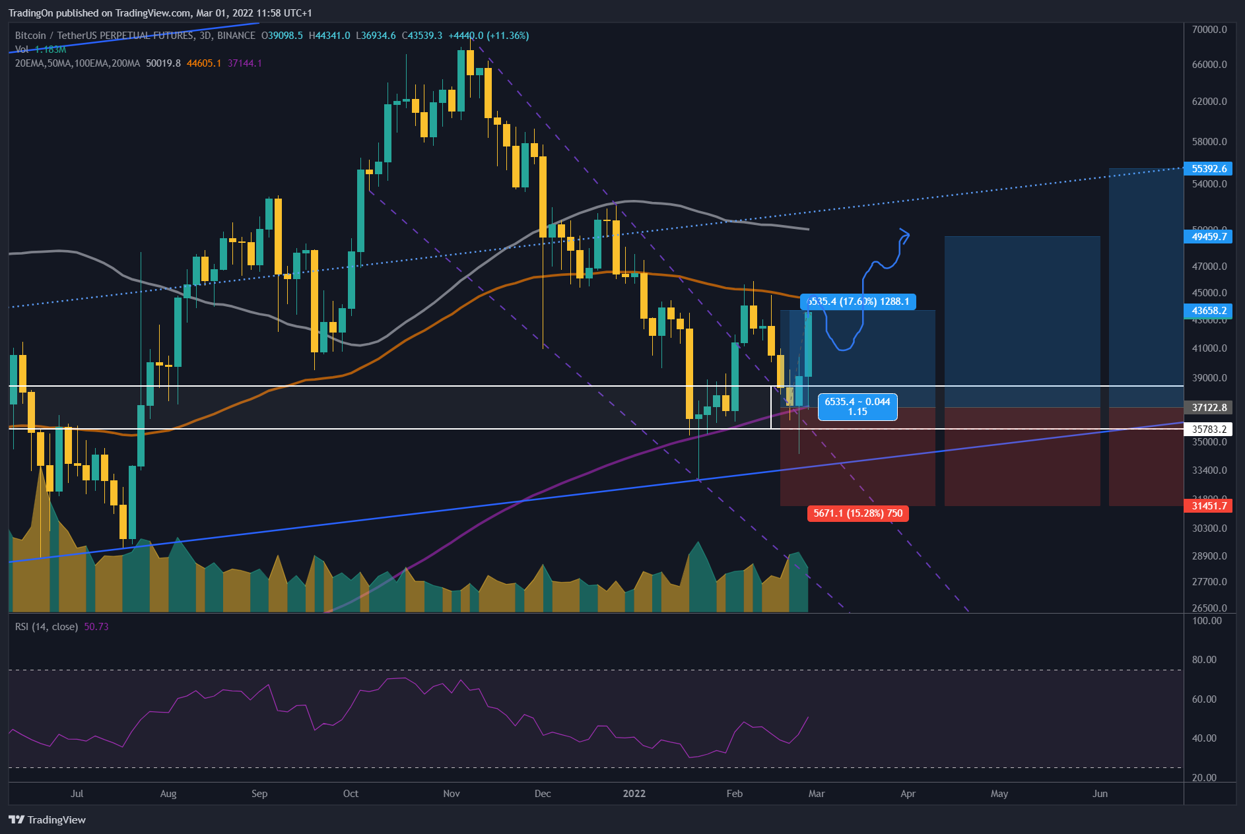Click the 30300.0 price axis tick
The width and height of the screenshot is (1245, 834).
(x=1209, y=529)
